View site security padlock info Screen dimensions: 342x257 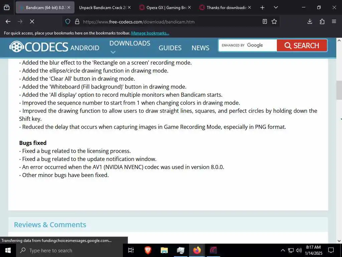77,21
